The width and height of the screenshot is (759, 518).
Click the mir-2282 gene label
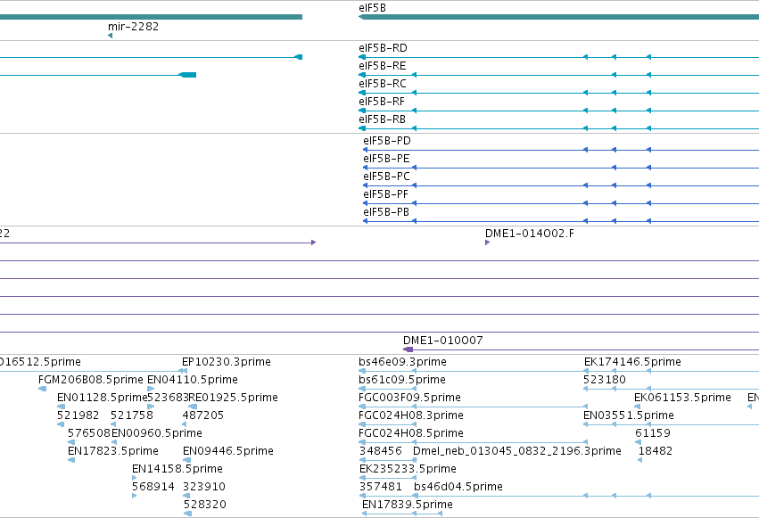click(x=133, y=27)
